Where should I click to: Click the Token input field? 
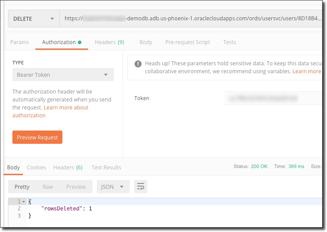272,98
